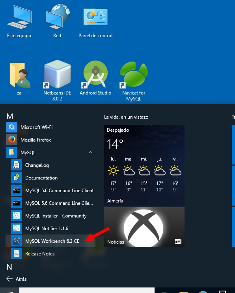Click the Release Notes document icon
Viewport: 235px width, 293px height.
(17, 254)
